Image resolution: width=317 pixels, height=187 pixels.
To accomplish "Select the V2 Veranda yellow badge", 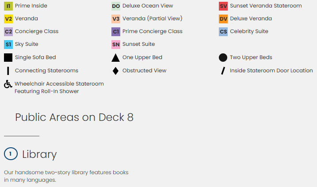I will 8,19.
